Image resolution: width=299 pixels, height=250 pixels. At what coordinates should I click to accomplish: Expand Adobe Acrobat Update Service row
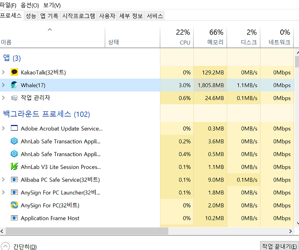click(3, 128)
